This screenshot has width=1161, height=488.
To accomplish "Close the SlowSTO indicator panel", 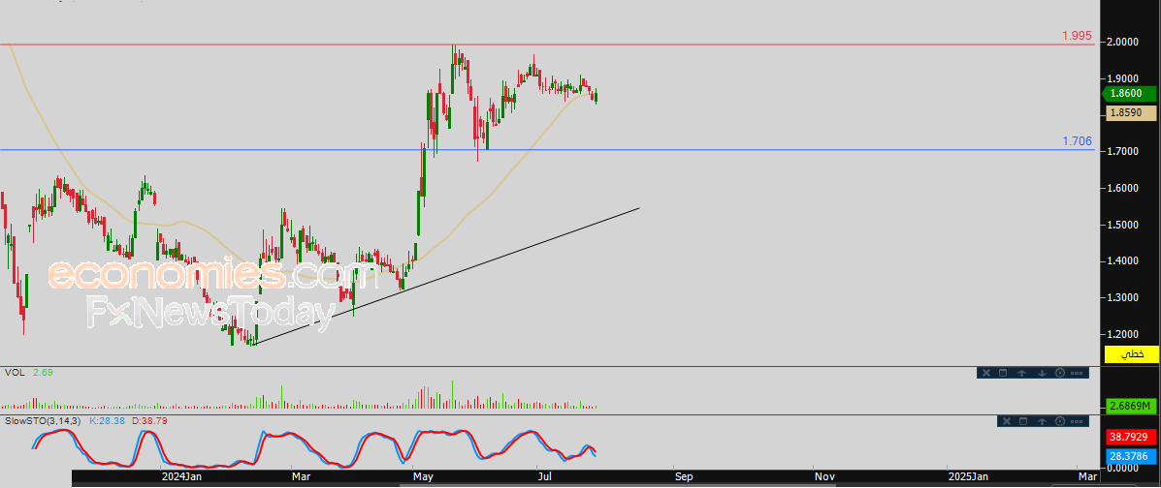I will coord(1006,421).
